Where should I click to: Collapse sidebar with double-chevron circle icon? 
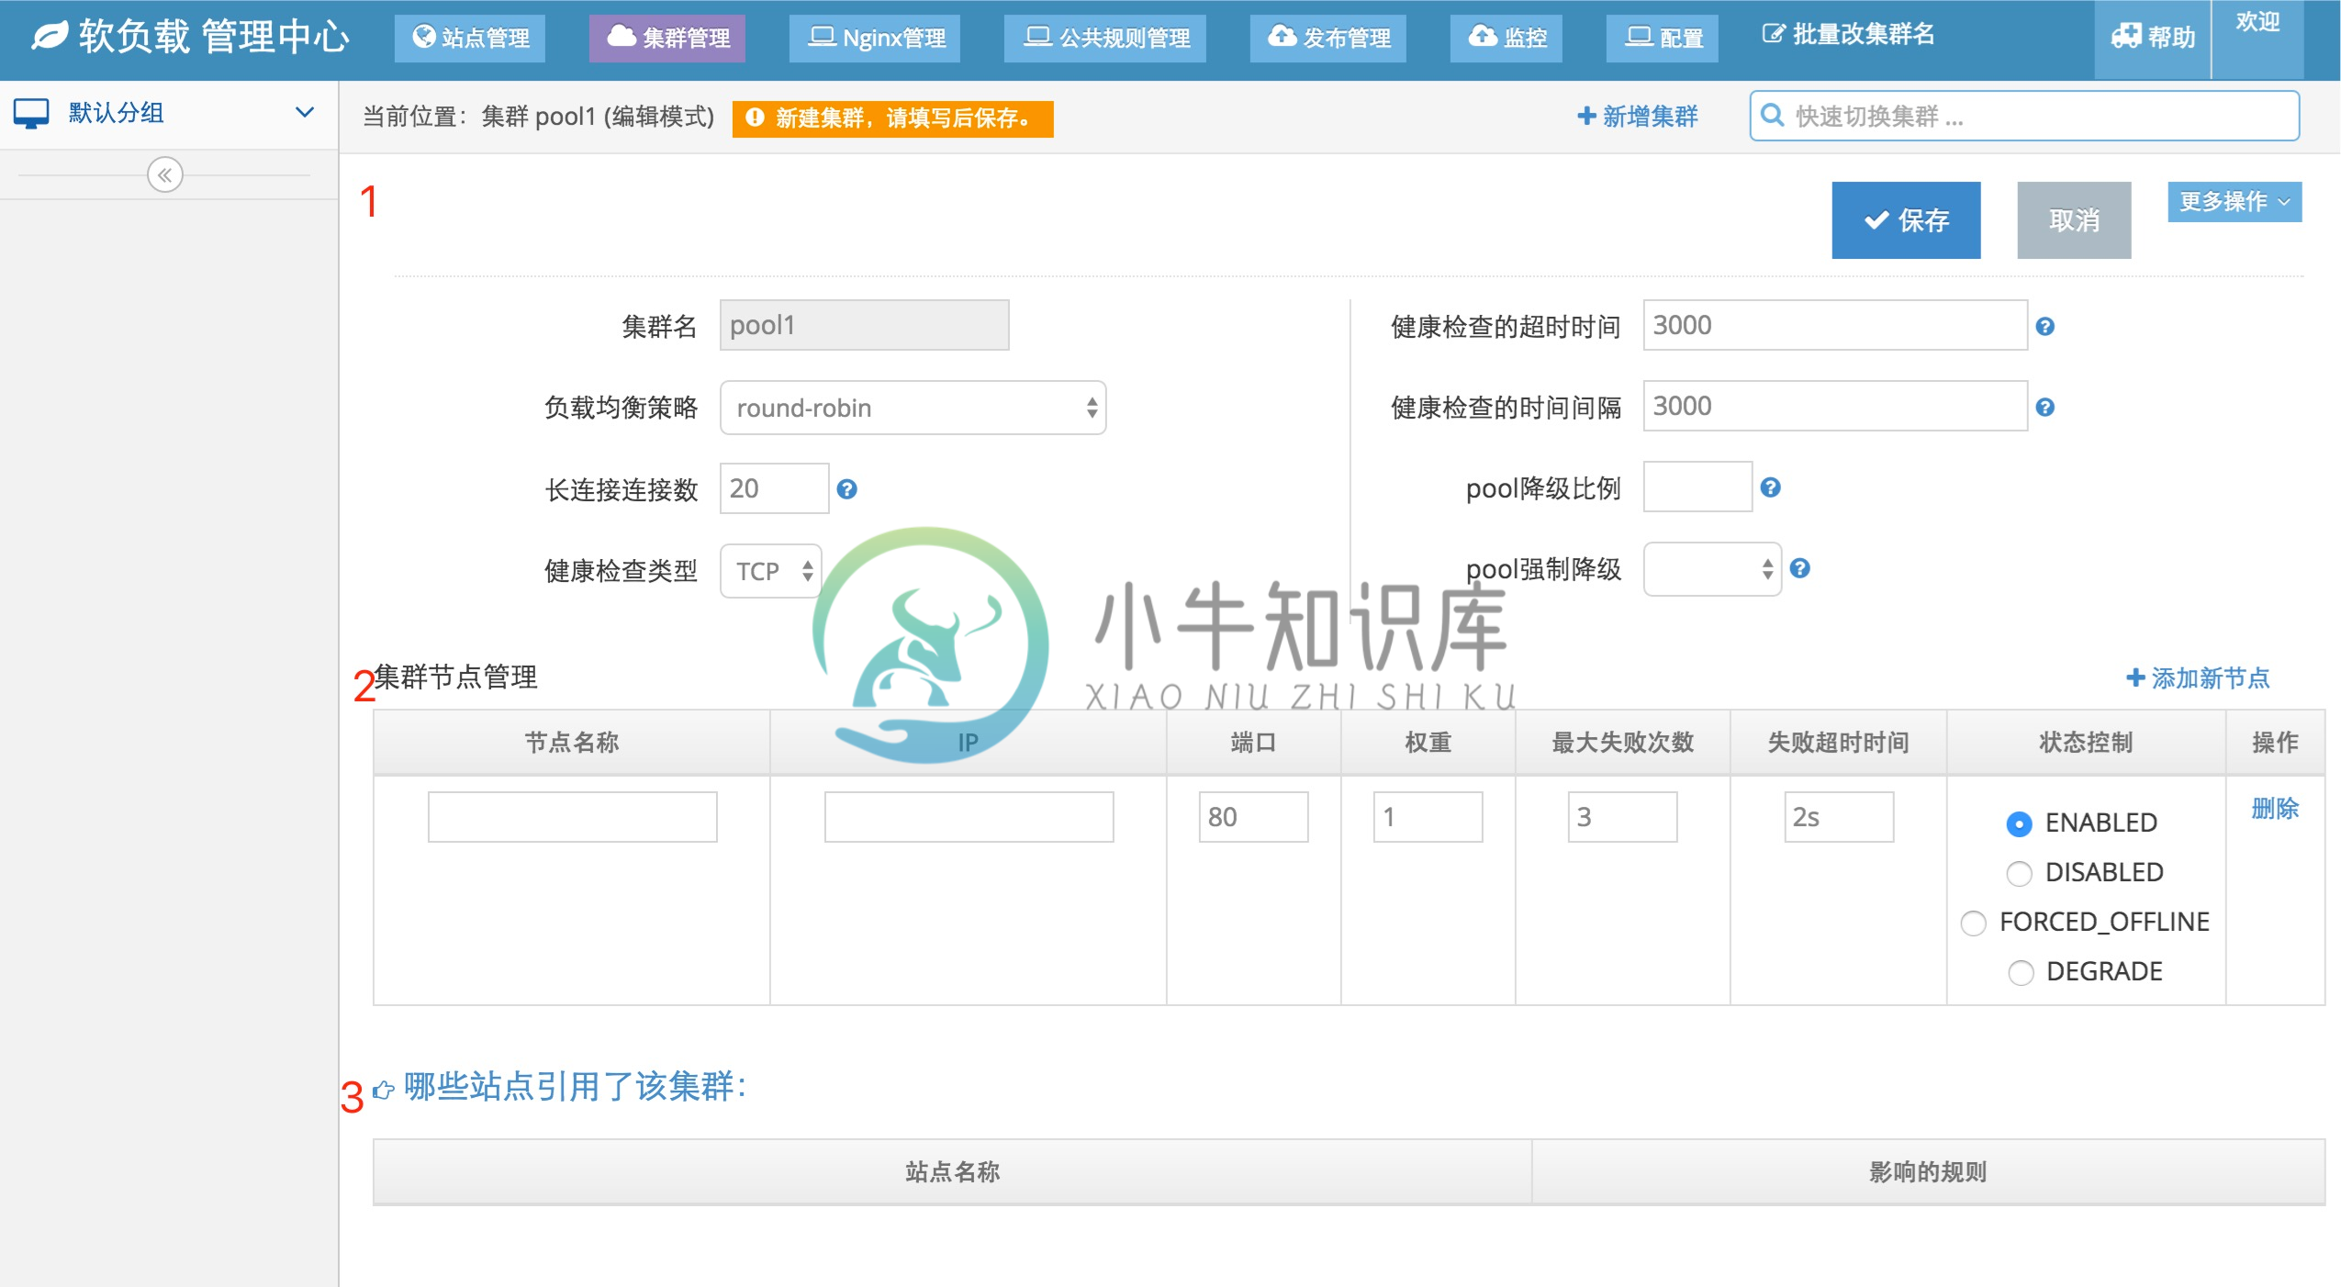165,174
